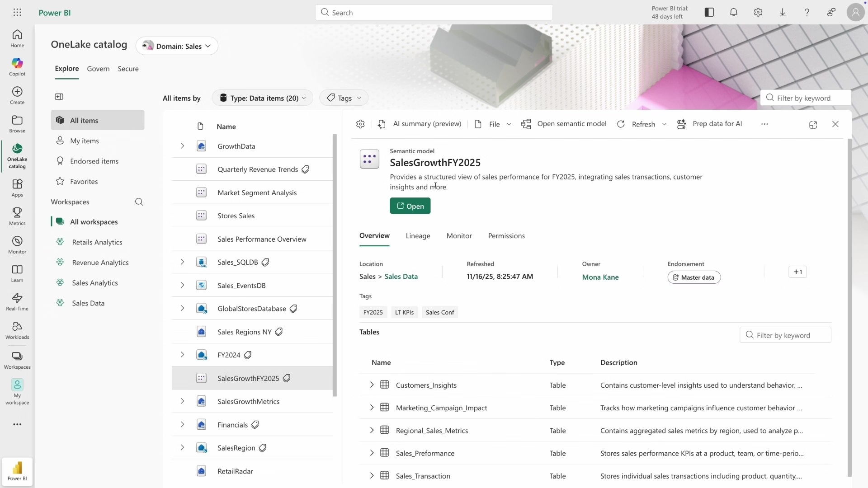Open the settings gear in top bar
This screenshot has width=868, height=488.
(x=758, y=13)
